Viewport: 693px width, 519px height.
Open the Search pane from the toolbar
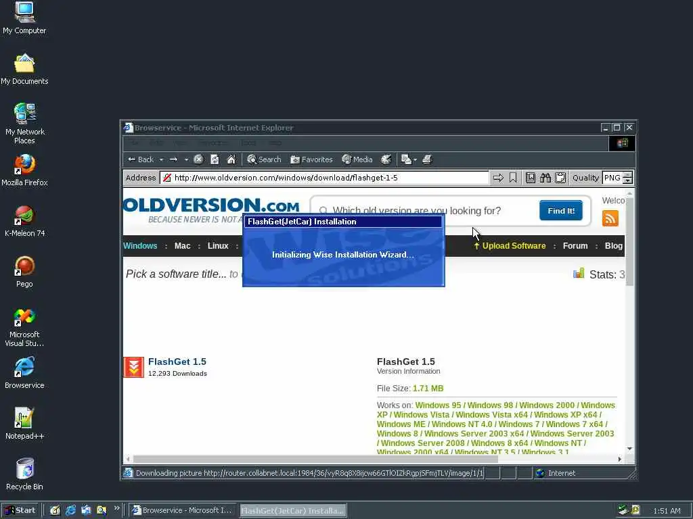265,159
